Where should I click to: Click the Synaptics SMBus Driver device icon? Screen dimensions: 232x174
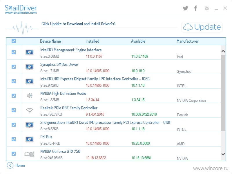pos(30,67)
